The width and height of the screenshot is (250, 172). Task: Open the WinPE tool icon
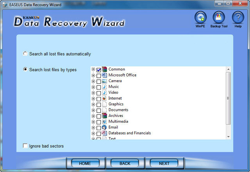[200, 18]
